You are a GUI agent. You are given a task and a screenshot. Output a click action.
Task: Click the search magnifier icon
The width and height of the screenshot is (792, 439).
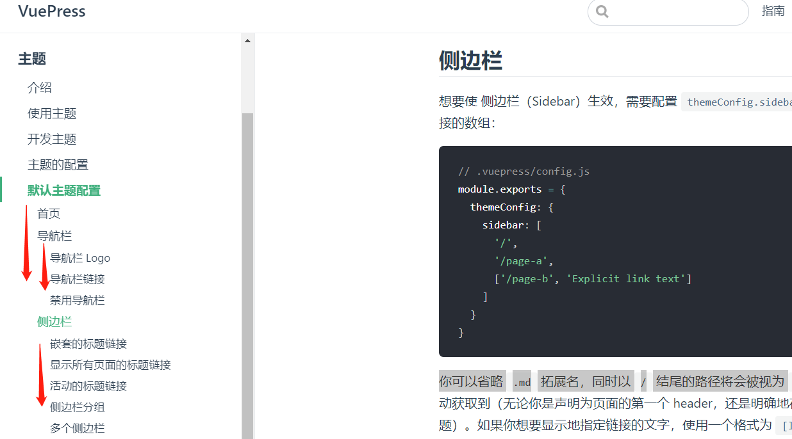(602, 12)
